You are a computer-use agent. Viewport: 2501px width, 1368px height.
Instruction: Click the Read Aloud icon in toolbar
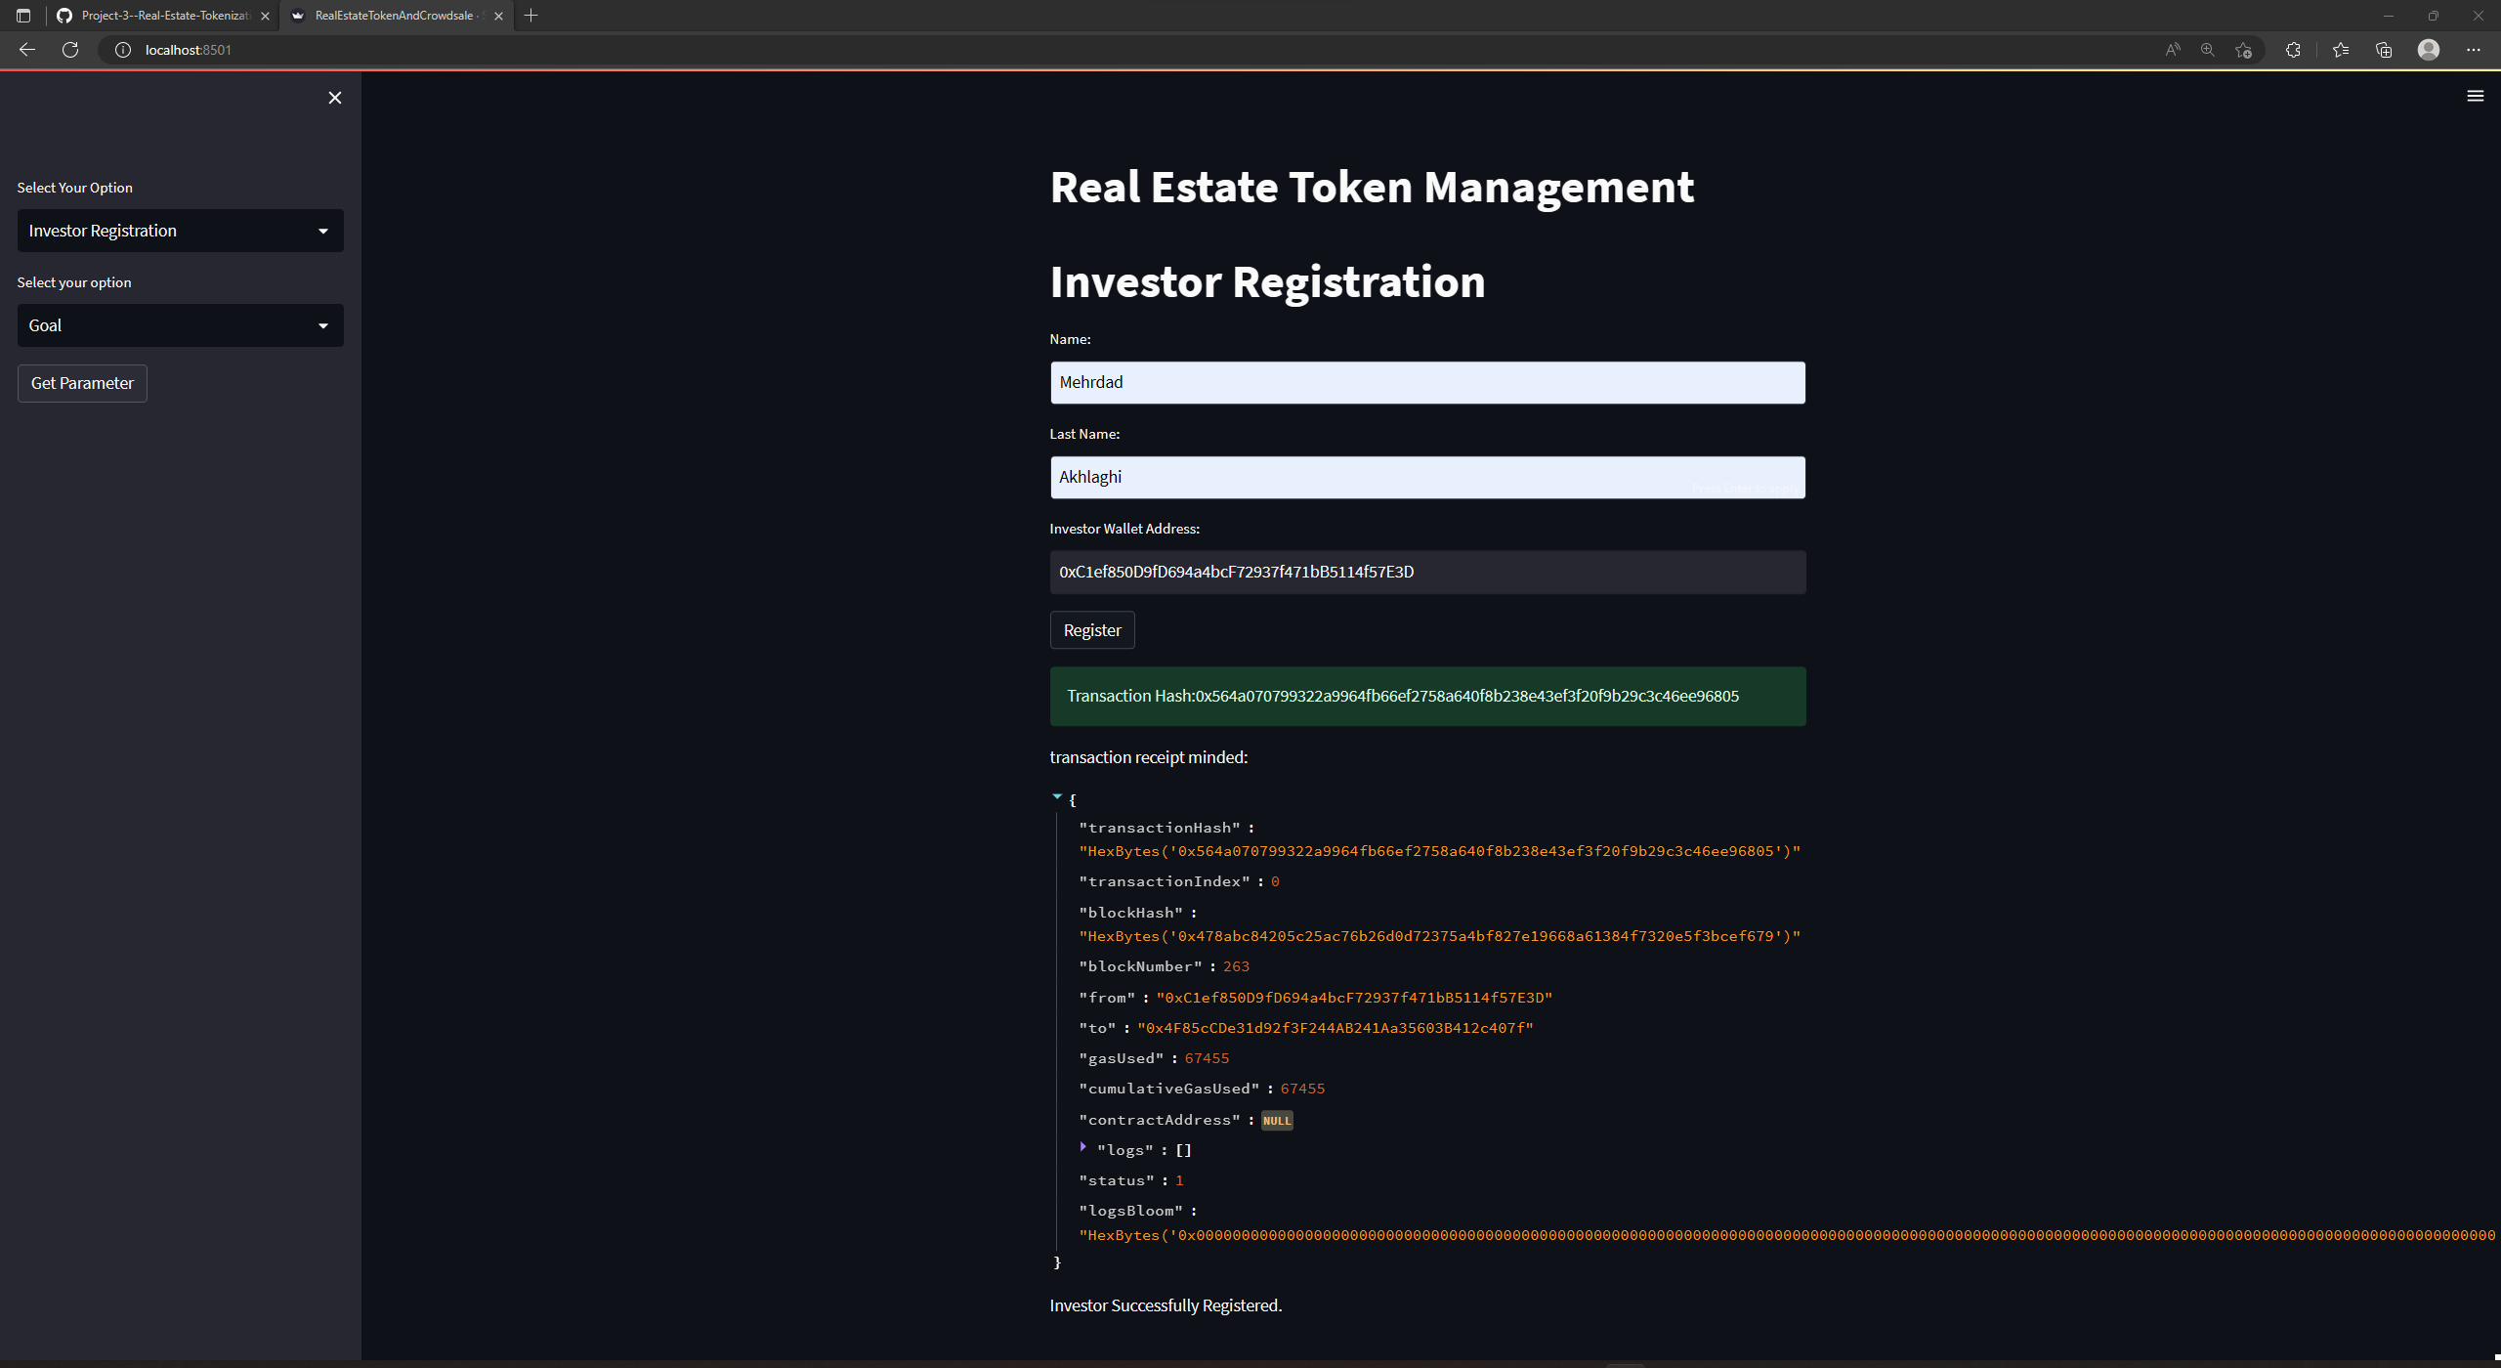tap(2173, 49)
